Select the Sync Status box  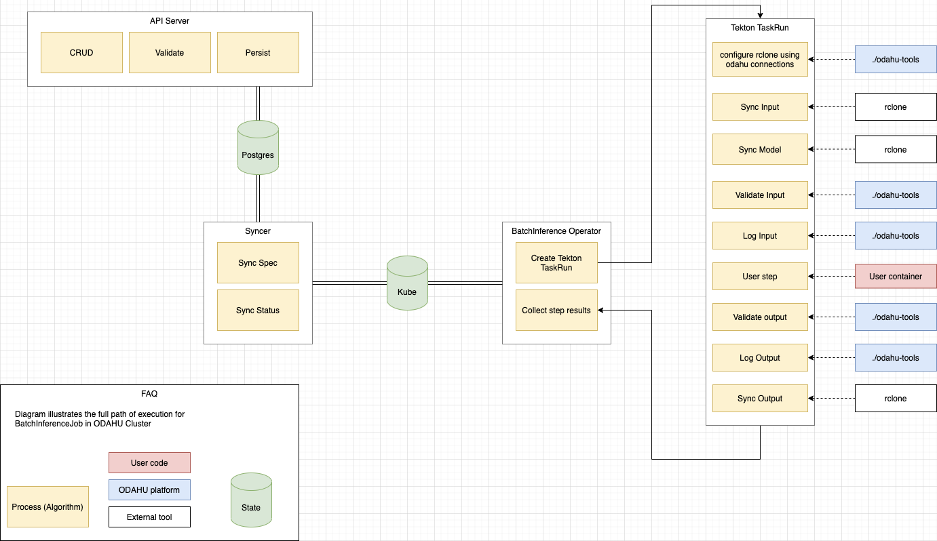pyautogui.click(x=258, y=310)
